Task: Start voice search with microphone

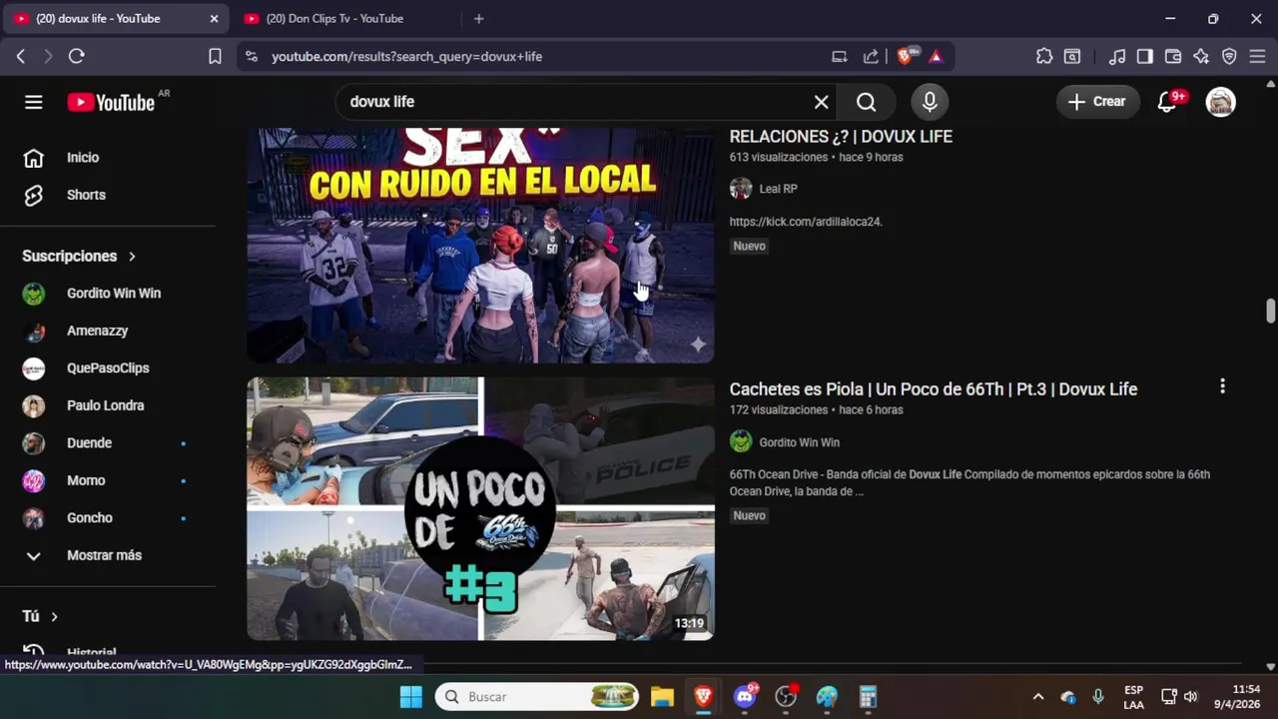Action: point(930,102)
